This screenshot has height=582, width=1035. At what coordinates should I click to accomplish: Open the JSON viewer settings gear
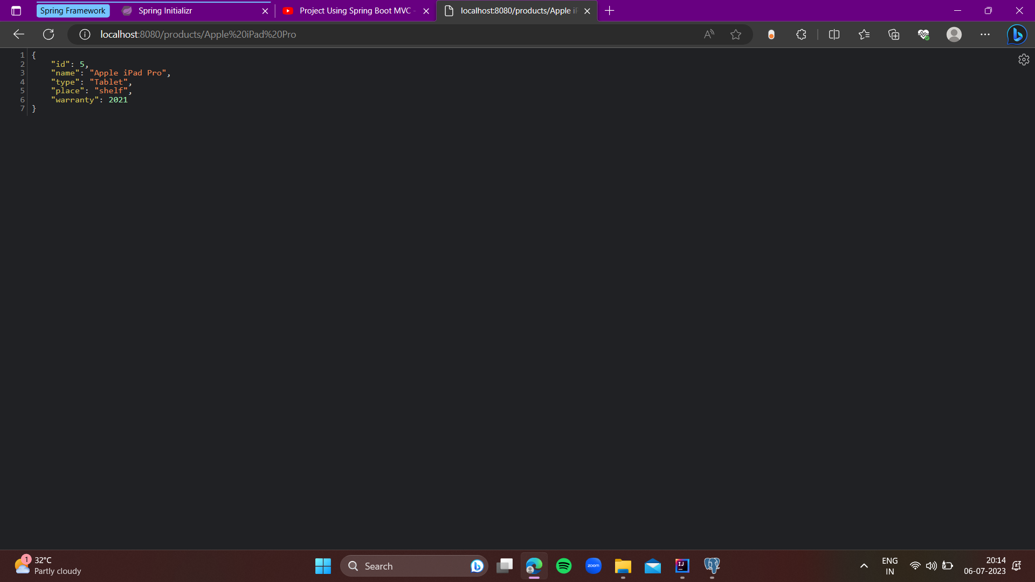click(x=1024, y=60)
